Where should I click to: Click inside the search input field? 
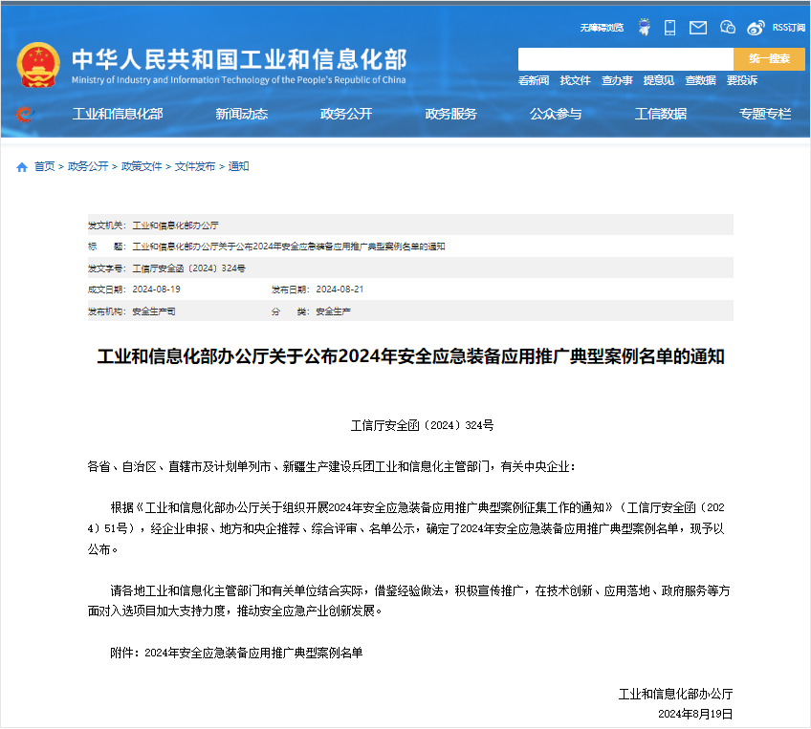622,59
